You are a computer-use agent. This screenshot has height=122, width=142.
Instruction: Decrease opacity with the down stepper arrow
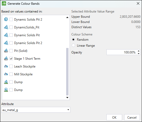pos(139,53)
